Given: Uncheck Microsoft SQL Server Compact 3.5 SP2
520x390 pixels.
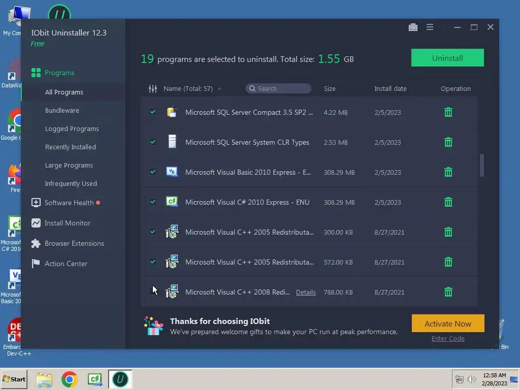Looking at the screenshot, I should coord(152,112).
